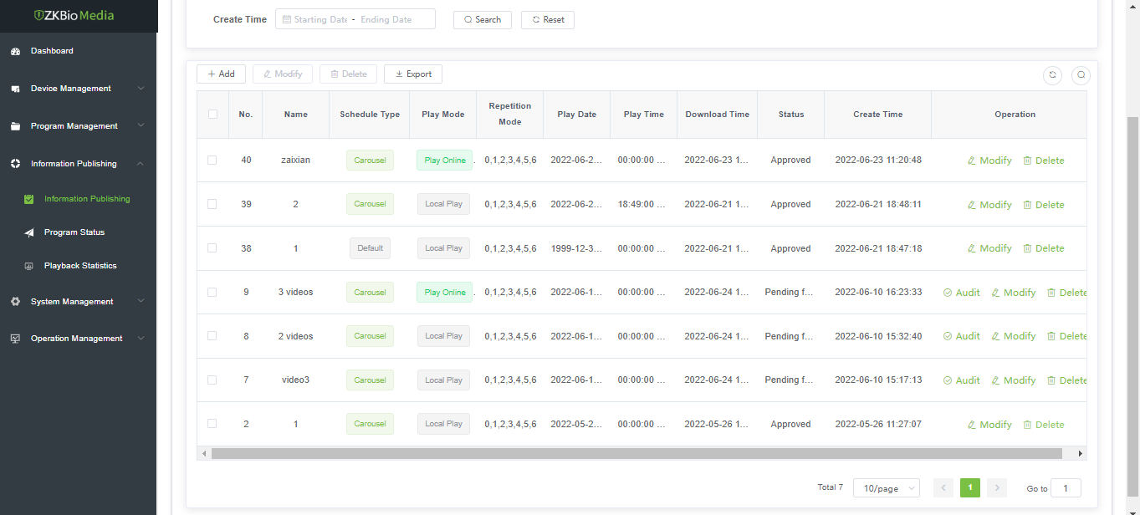Modify the 'video3' schedule row
This screenshot has height=515, width=1140.
click(1013, 380)
